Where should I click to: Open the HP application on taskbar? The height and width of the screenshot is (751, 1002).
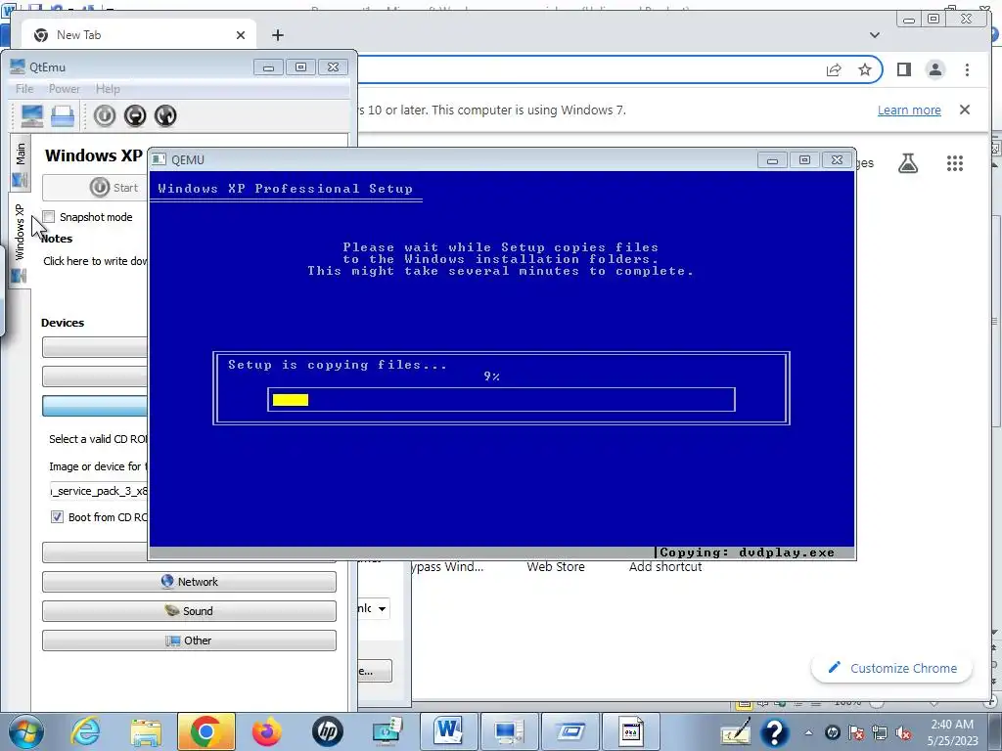tap(327, 731)
